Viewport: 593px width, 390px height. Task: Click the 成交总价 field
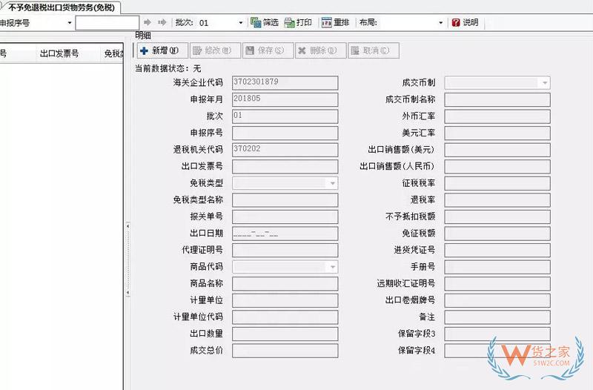(285, 351)
